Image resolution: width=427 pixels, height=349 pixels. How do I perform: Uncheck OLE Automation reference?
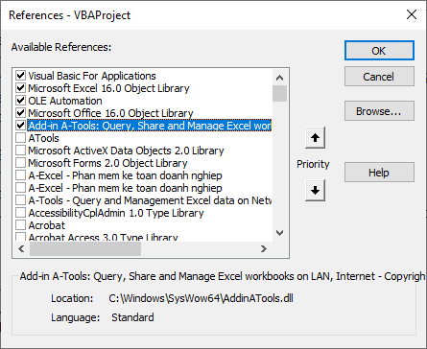pos(21,101)
